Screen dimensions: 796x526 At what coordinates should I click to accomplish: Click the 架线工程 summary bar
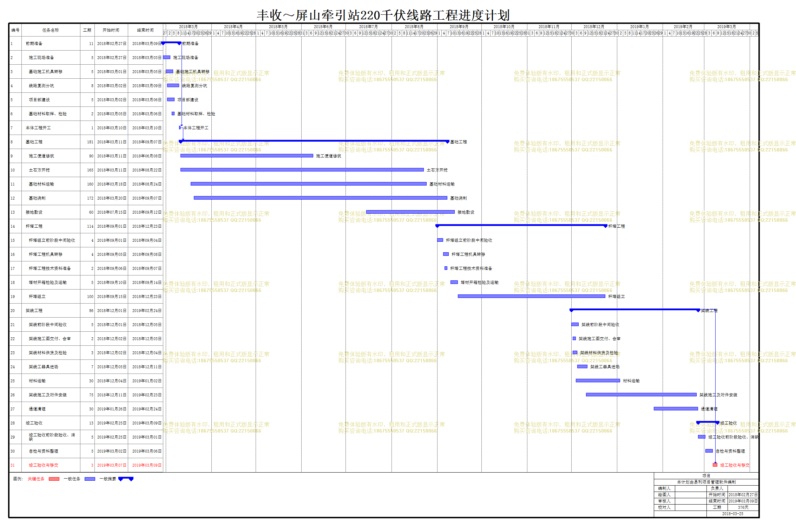click(635, 310)
